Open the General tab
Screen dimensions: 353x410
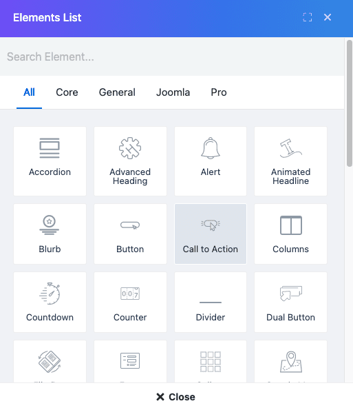click(117, 92)
